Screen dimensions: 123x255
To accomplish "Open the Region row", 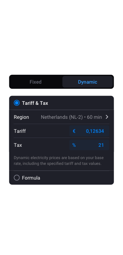I will (x=61, y=117).
